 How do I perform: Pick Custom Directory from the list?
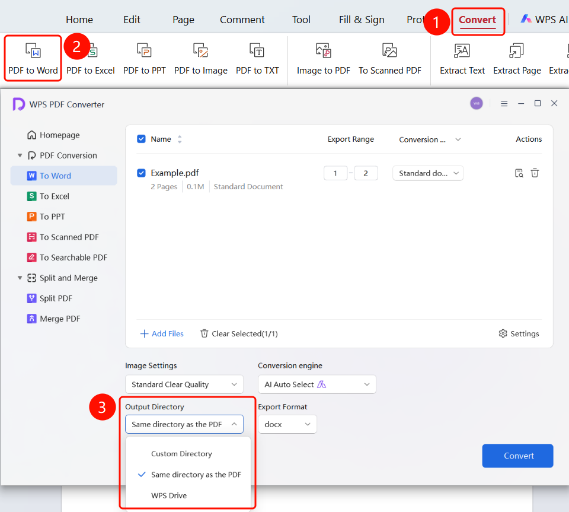(181, 454)
